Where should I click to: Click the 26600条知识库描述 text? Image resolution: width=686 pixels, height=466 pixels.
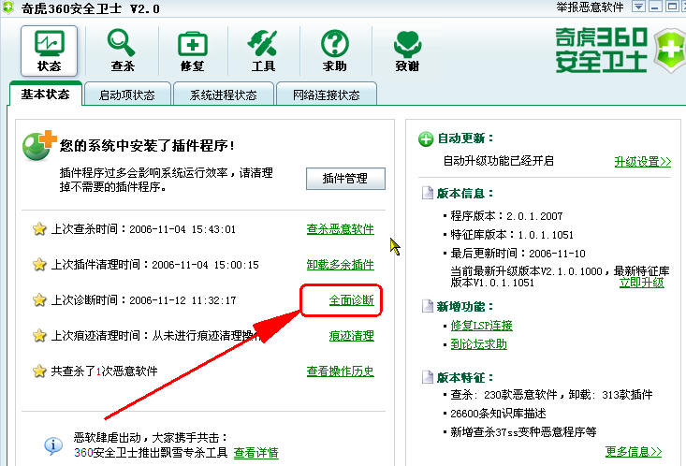498,414
